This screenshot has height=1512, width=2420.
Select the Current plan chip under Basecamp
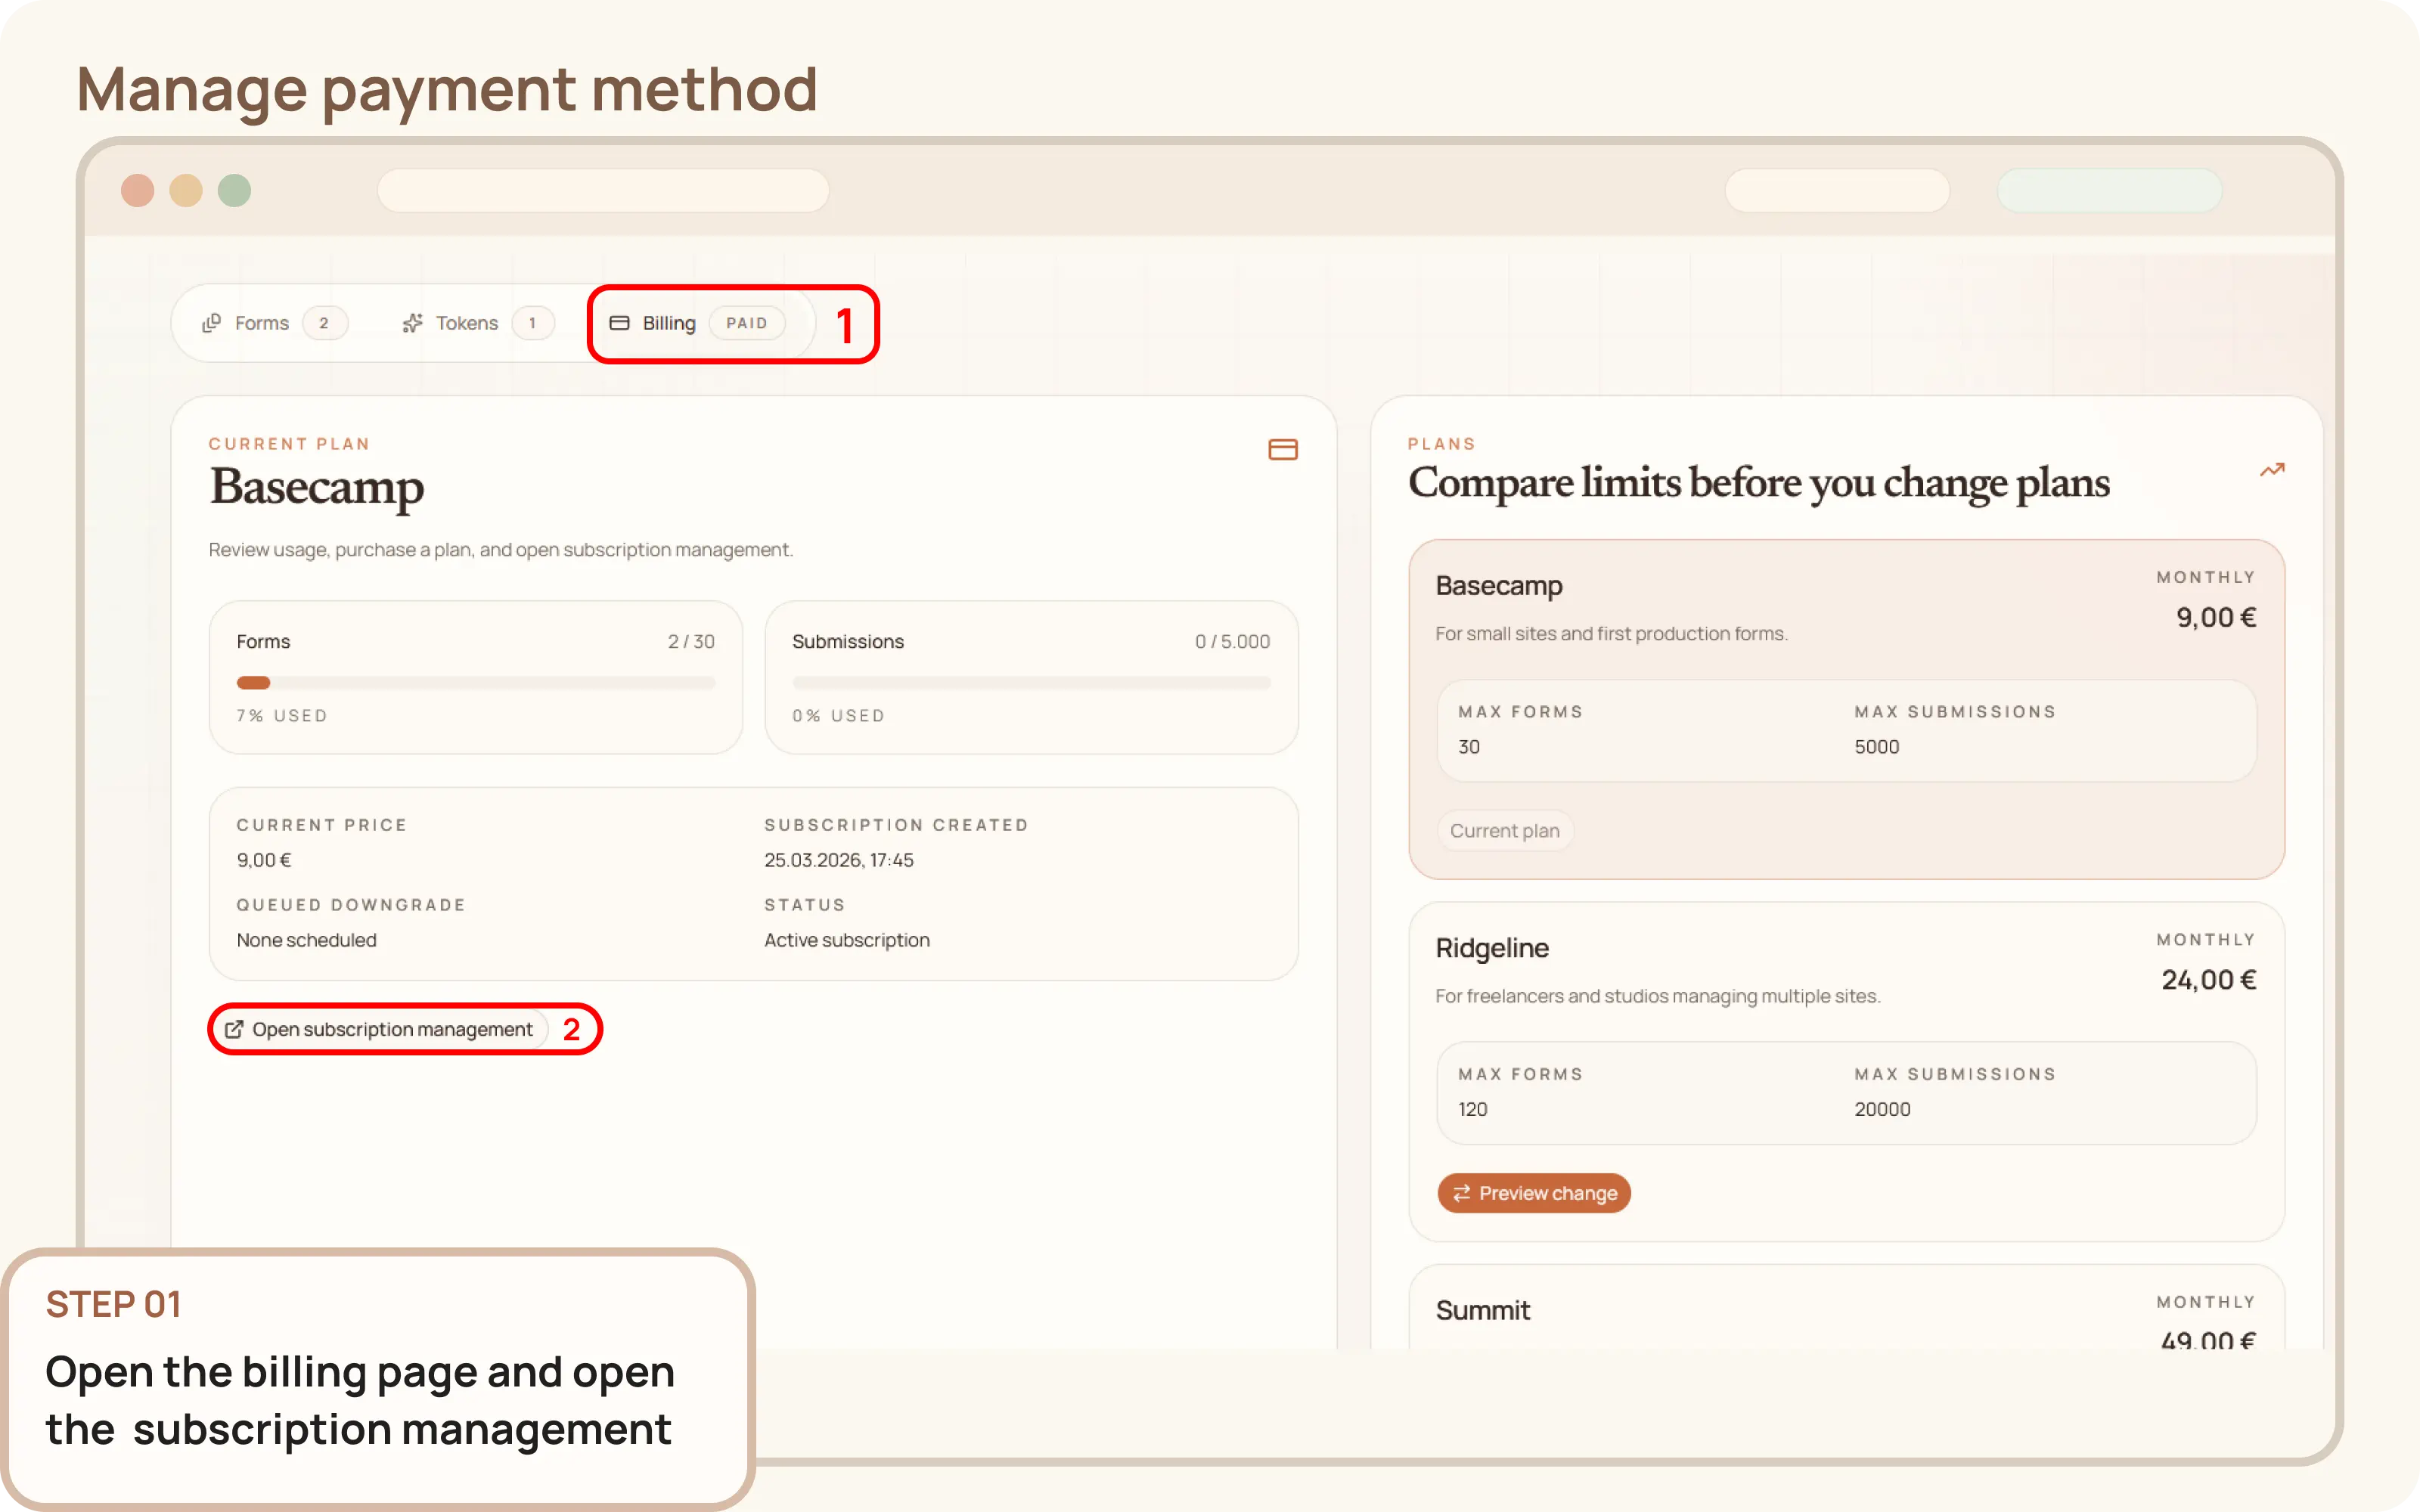(1504, 830)
